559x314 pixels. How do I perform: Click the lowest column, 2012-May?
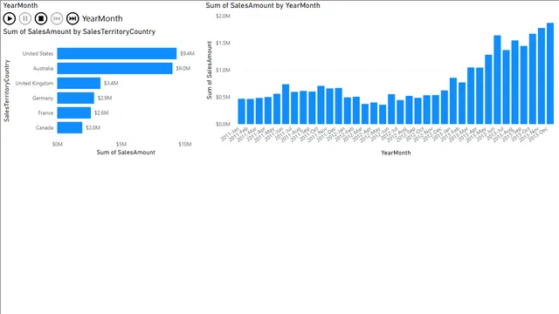(x=383, y=114)
